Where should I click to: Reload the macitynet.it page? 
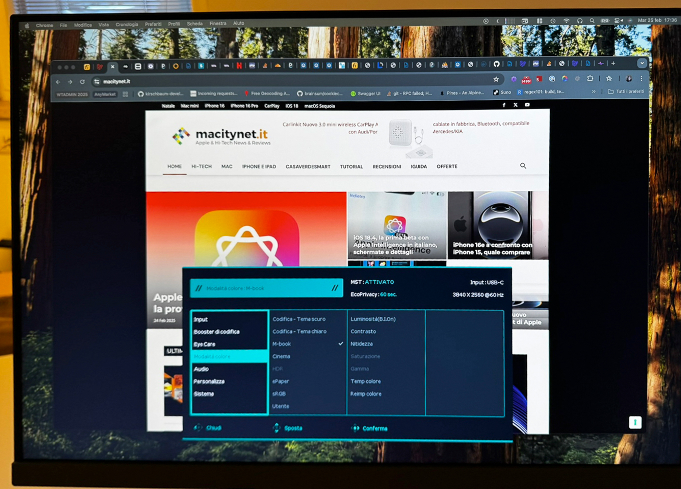82,82
